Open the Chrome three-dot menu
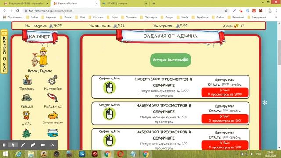The height and width of the screenshot is (158, 281). pos(277,11)
